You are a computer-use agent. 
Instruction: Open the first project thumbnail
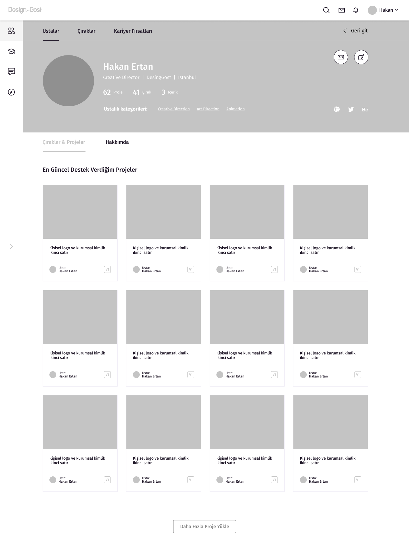point(80,212)
